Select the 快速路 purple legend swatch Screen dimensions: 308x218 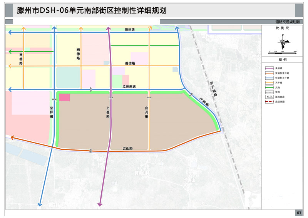pyautogui.click(x=269, y=68)
